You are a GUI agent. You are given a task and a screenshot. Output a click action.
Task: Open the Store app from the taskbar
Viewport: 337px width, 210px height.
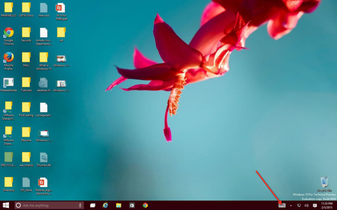[132, 205]
